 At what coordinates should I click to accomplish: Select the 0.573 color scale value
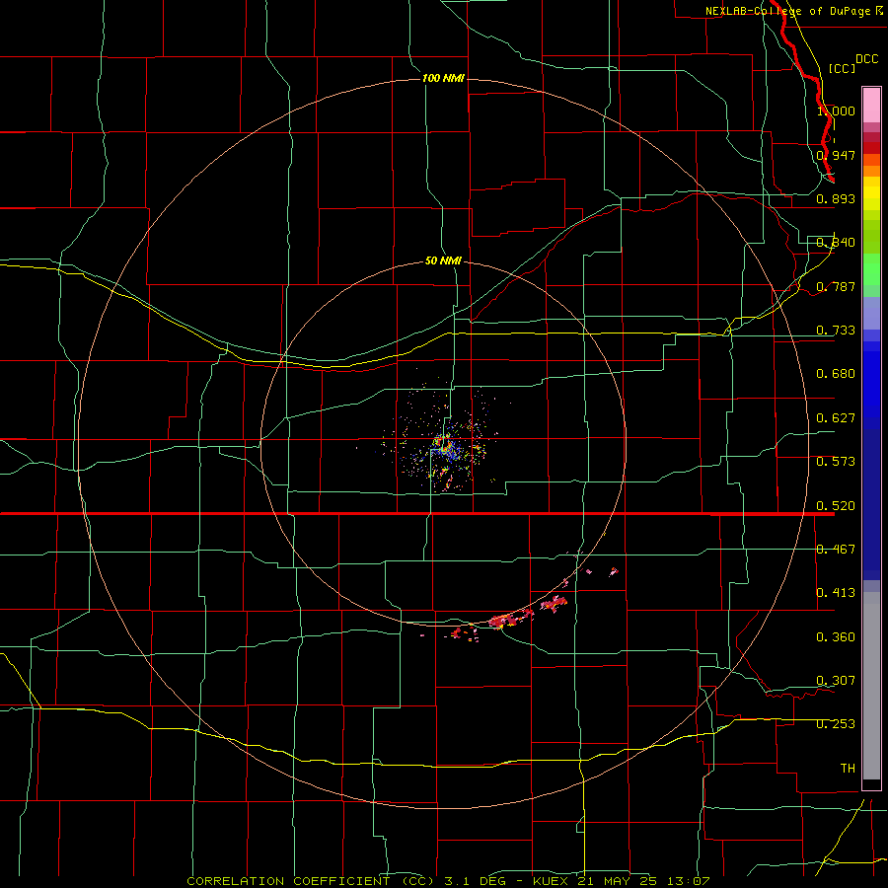[836, 462]
